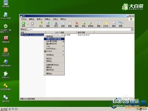Open the Favorites (收藏) menu
The width and height of the screenshot is (148, 111).
[x=47, y=19]
